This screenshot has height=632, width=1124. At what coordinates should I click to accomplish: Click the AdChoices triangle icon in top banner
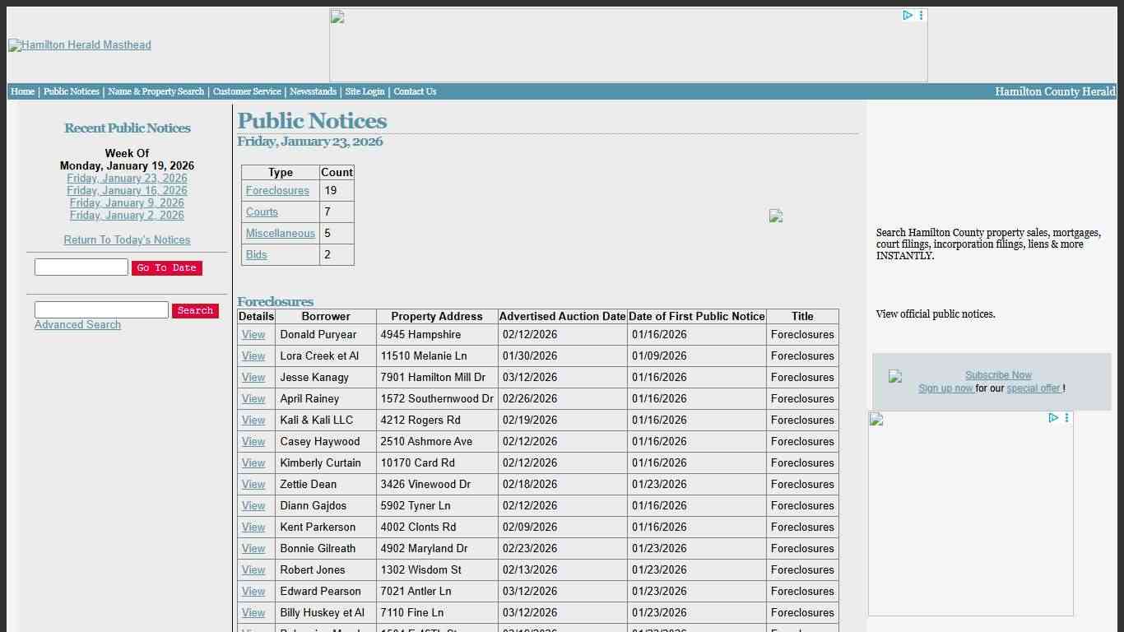pyautogui.click(x=907, y=16)
